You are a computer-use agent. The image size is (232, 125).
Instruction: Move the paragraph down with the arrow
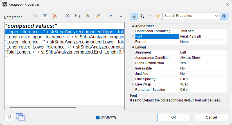pyautogui.click(x=121, y=16)
